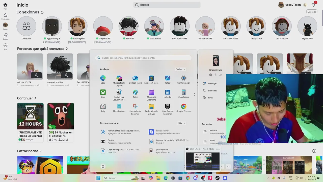
Task: Open TikTok icon on taskbar
Action: pyautogui.click(x=218, y=178)
